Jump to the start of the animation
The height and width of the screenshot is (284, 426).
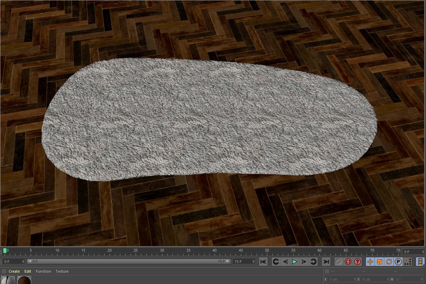(264, 262)
